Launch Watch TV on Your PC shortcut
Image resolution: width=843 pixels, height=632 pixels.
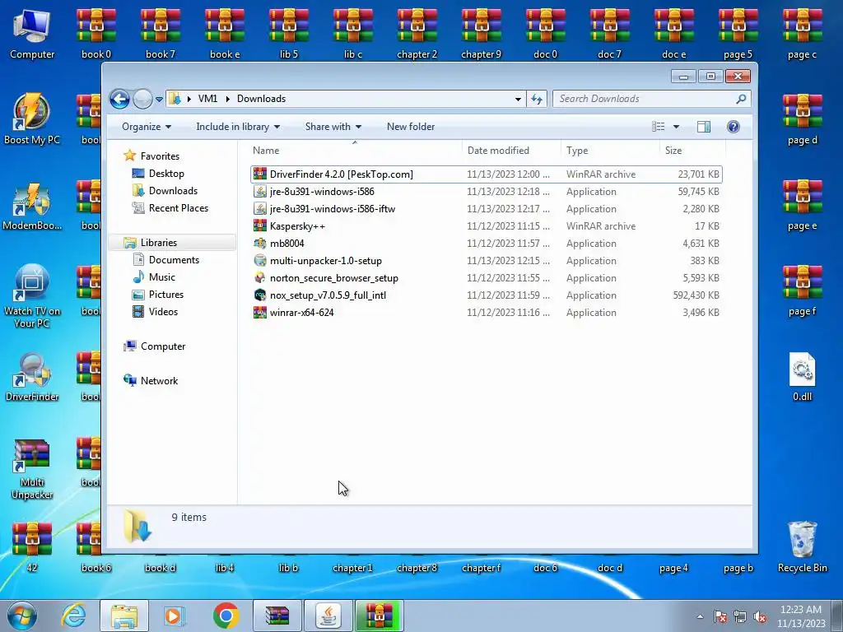[x=32, y=295]
